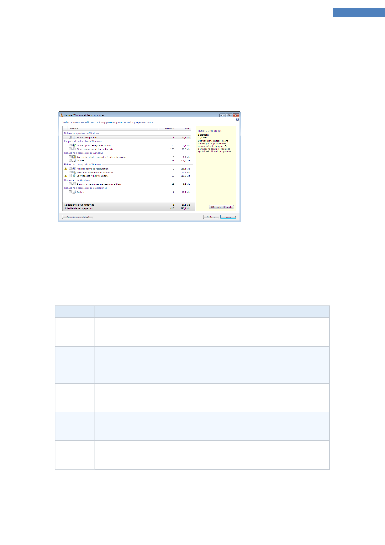Click the 590,1 Mo total potential size
The width and height of the screenshot is (385, 545).
185,208
